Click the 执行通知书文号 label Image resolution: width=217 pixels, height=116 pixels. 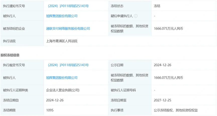[14, 6]
